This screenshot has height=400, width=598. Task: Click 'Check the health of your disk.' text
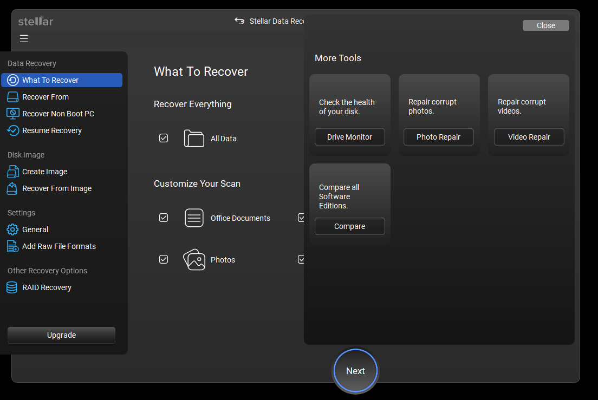347,107
